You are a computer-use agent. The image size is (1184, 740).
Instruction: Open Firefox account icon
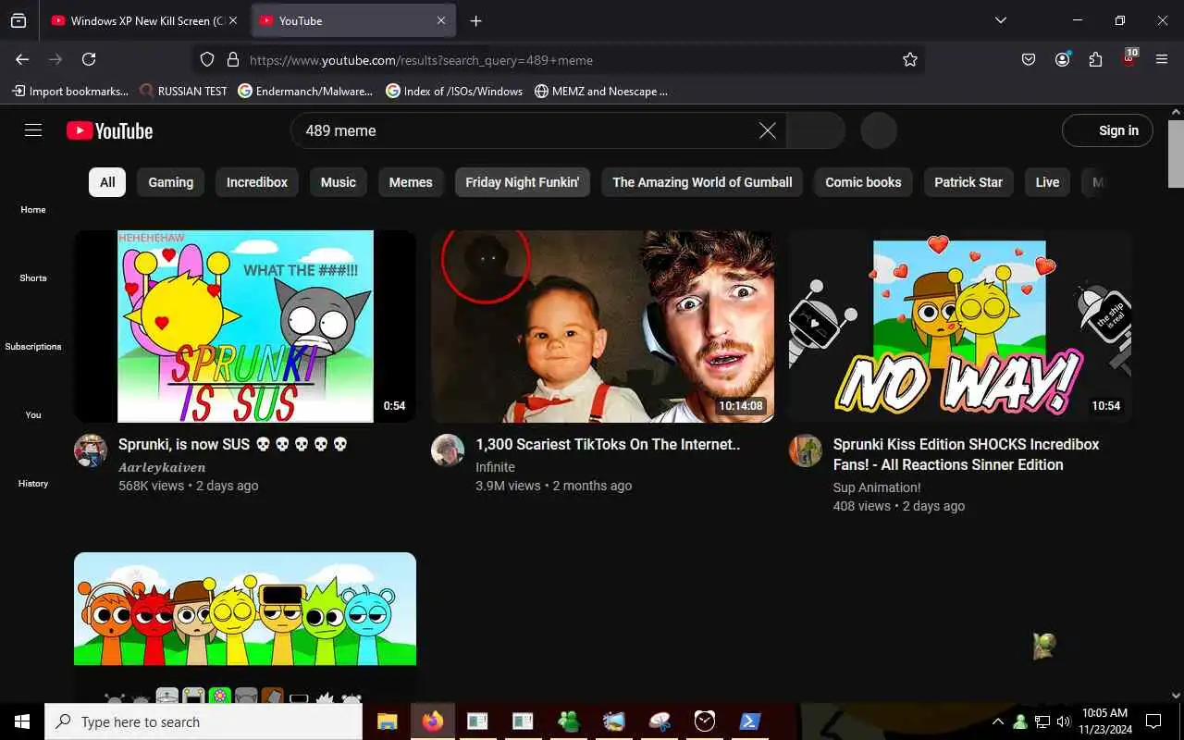tap(1062, 59)
